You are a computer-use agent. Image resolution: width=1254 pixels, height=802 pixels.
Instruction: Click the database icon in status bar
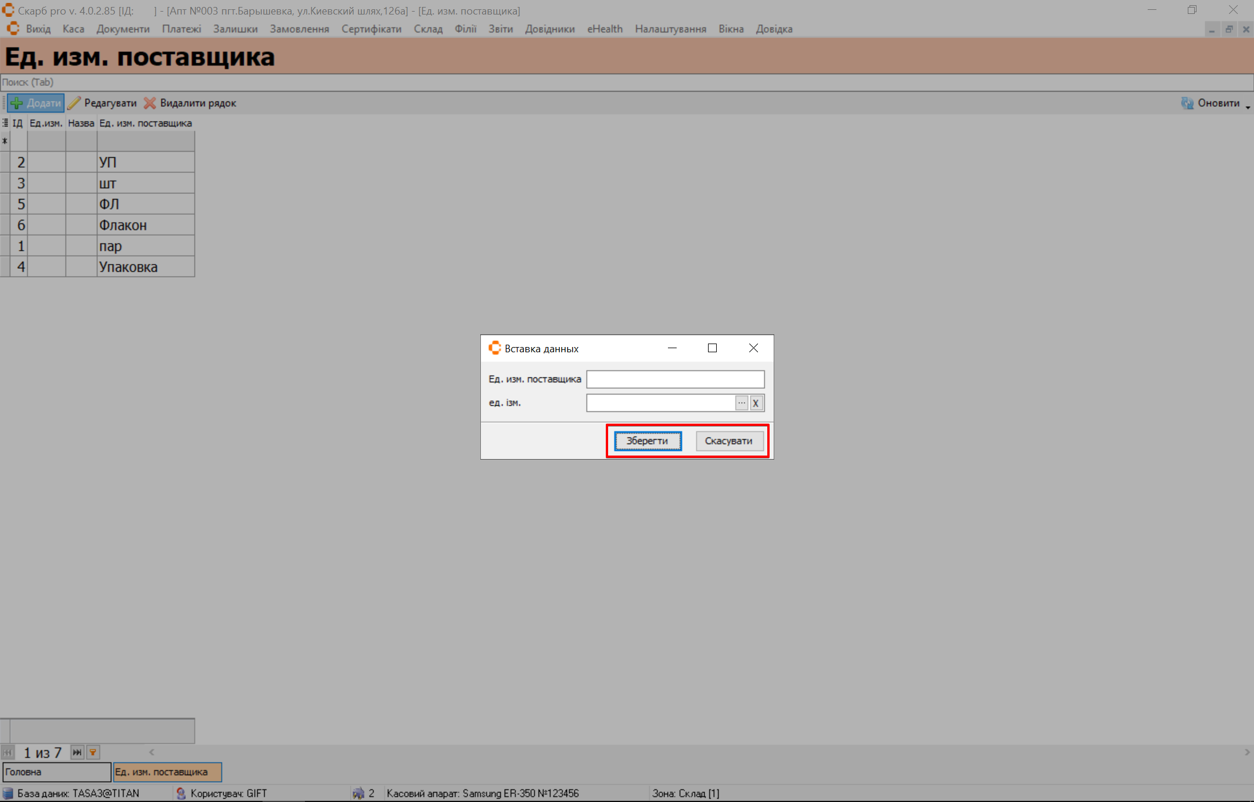[8, 793]
